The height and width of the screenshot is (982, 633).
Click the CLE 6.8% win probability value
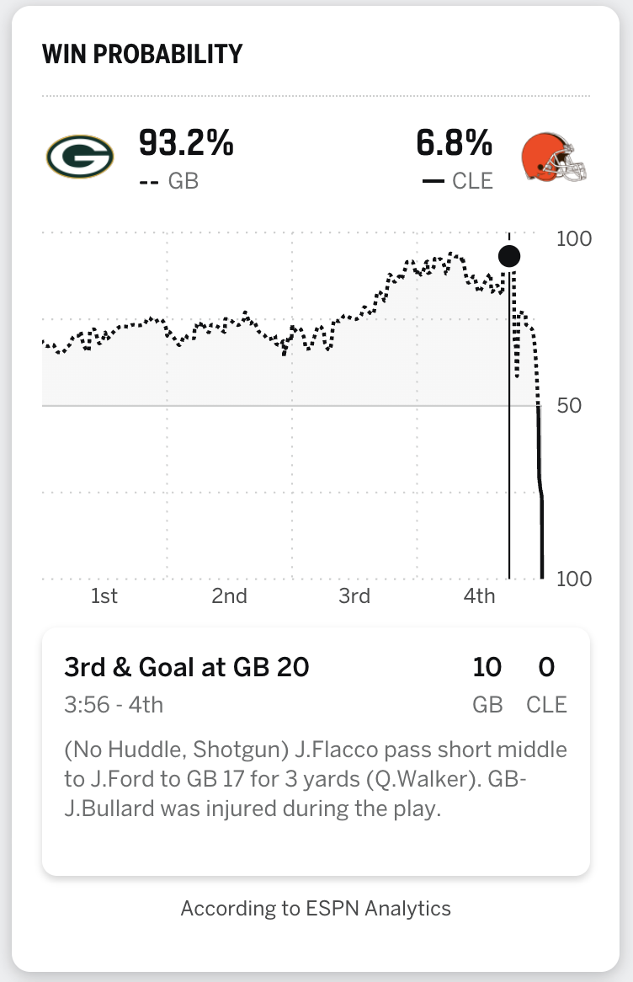[x=454, y=142]
